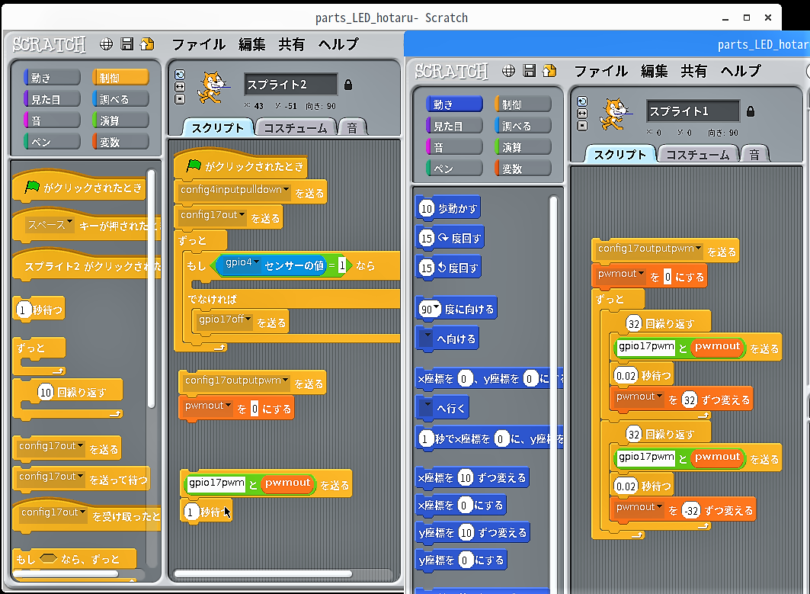Image resolution: width=810 pixels, height=594 pixels.
Task: Edit the スプライト2 name field
Action: point(290,85)
